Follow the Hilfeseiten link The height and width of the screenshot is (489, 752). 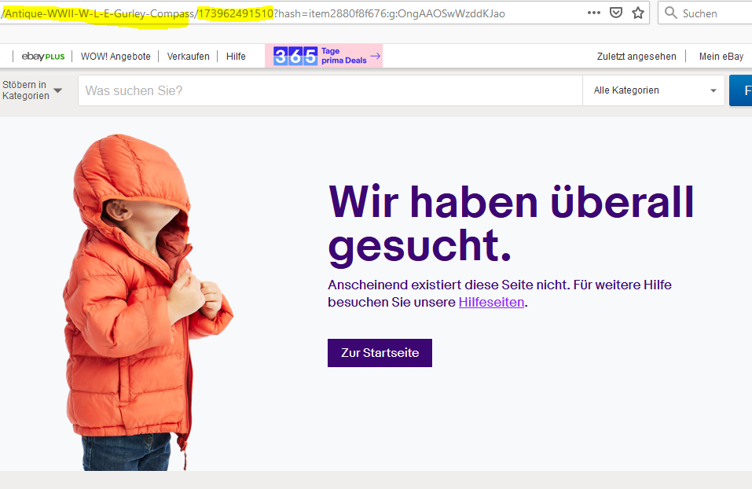coord(491,302)
